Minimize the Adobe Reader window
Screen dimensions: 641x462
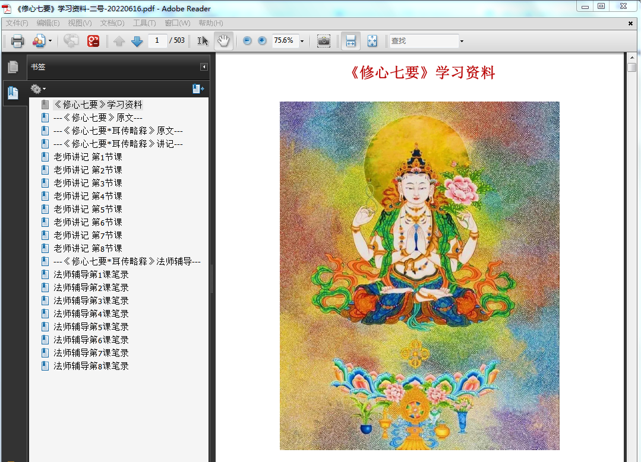[585, 6]
